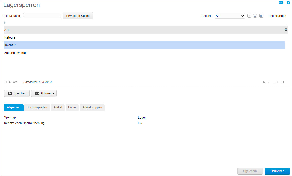Viewport: 292px width, 176px height.
Task: Open the Ansicht dropdown
Action: click(230, 16)
